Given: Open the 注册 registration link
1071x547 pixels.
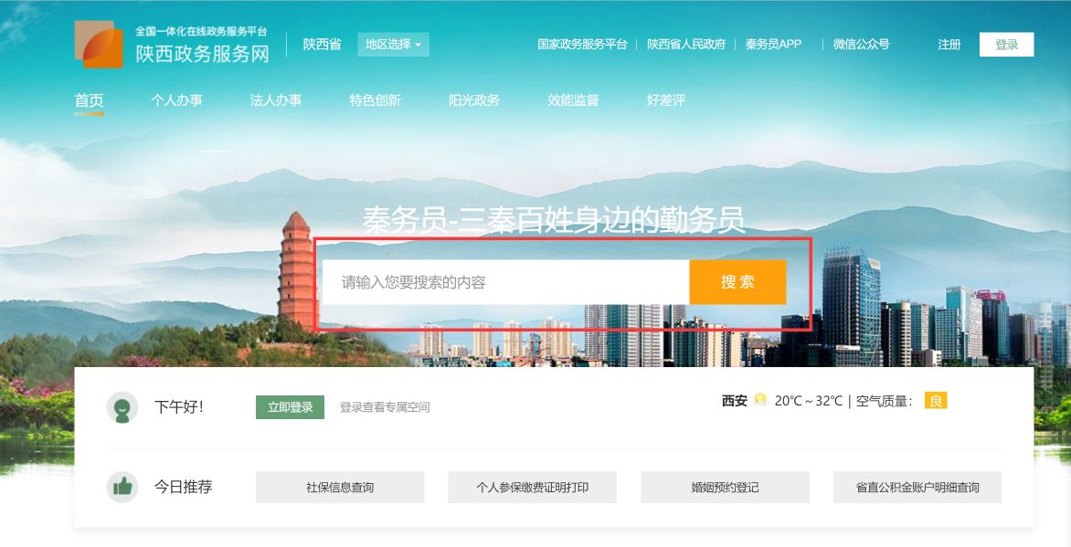Looking at the screenshot, I should pos(949,45).
